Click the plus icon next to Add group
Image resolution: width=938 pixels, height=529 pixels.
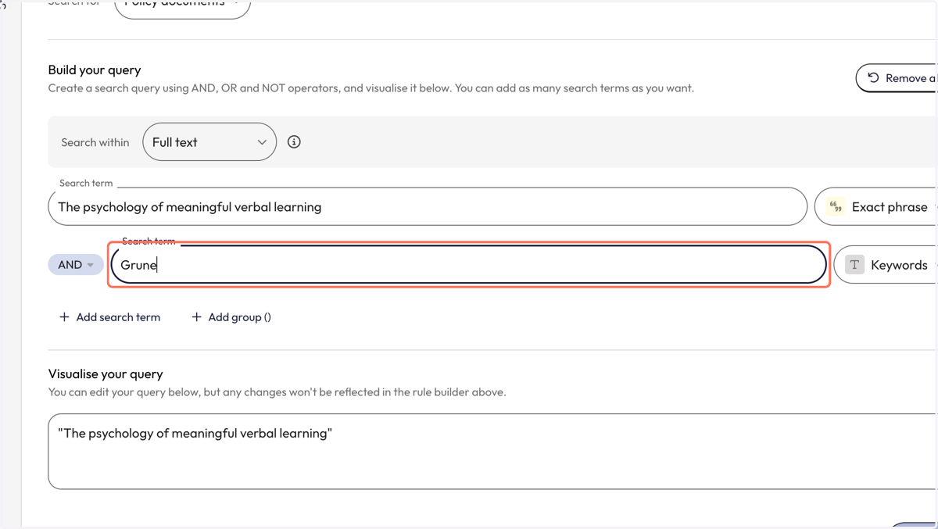pos(197,317)
